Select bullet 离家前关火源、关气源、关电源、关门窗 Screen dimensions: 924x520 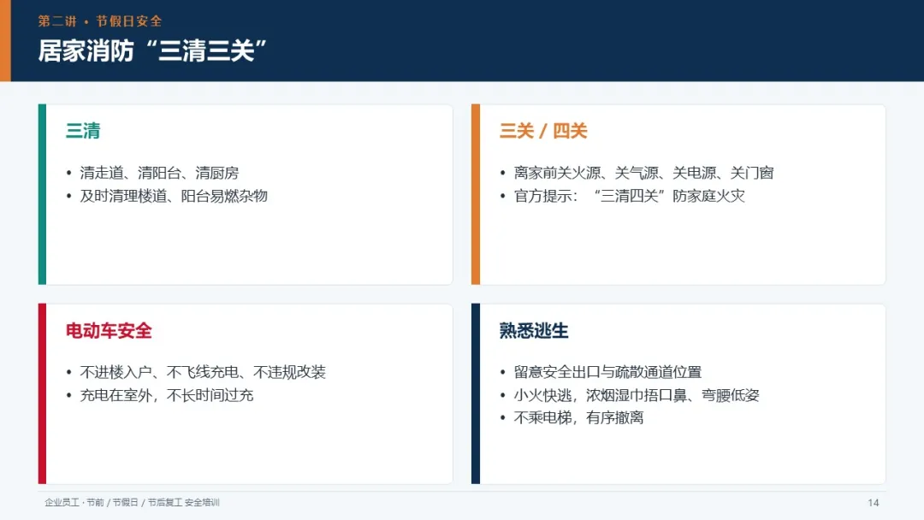[x=643, y=173]
